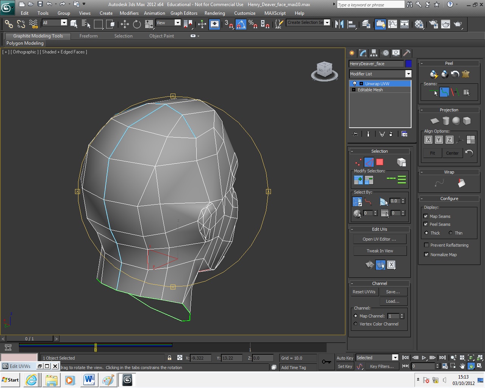Image resolution: width=485 pixels, height=388 pixels.
Task: Open the Rendering menu
Action: pos(214,13)
